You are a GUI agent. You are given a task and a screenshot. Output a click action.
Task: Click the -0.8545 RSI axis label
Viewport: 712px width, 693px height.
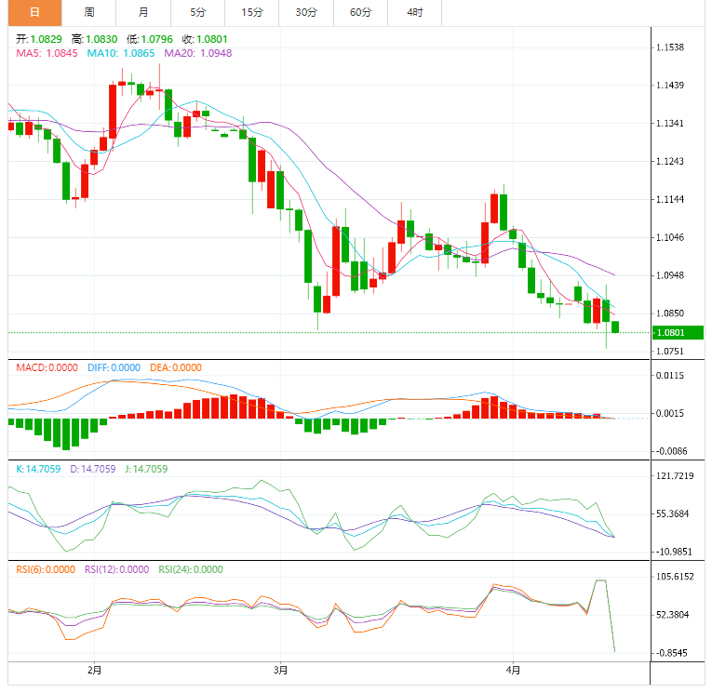(x=672, y=654)
